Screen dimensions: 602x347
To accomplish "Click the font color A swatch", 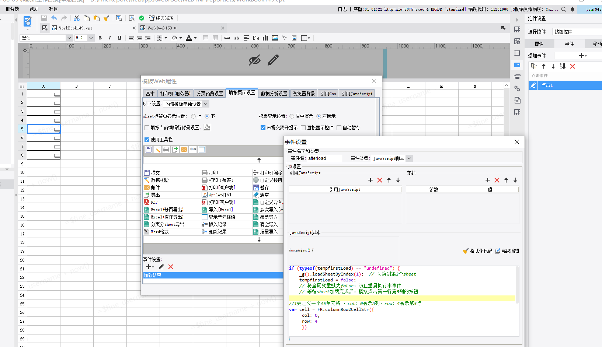I will point(189,38).
